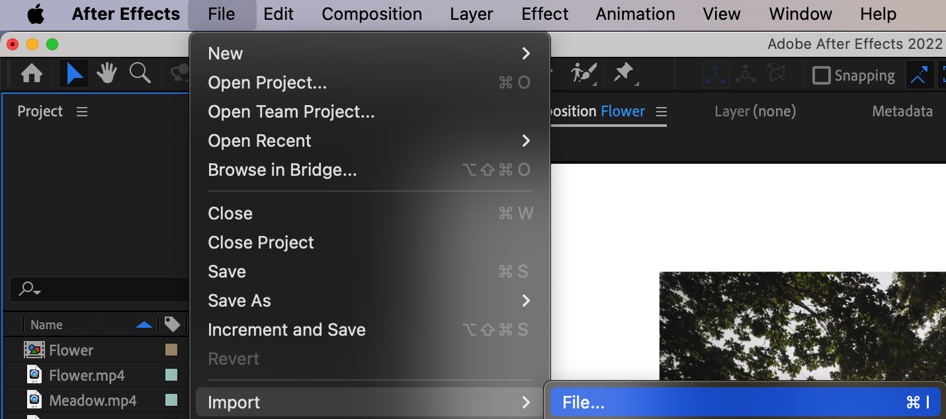The height and width of the screenshot is (419, 946).
Task: Select the Hand tool
Action: click(107, 74)
